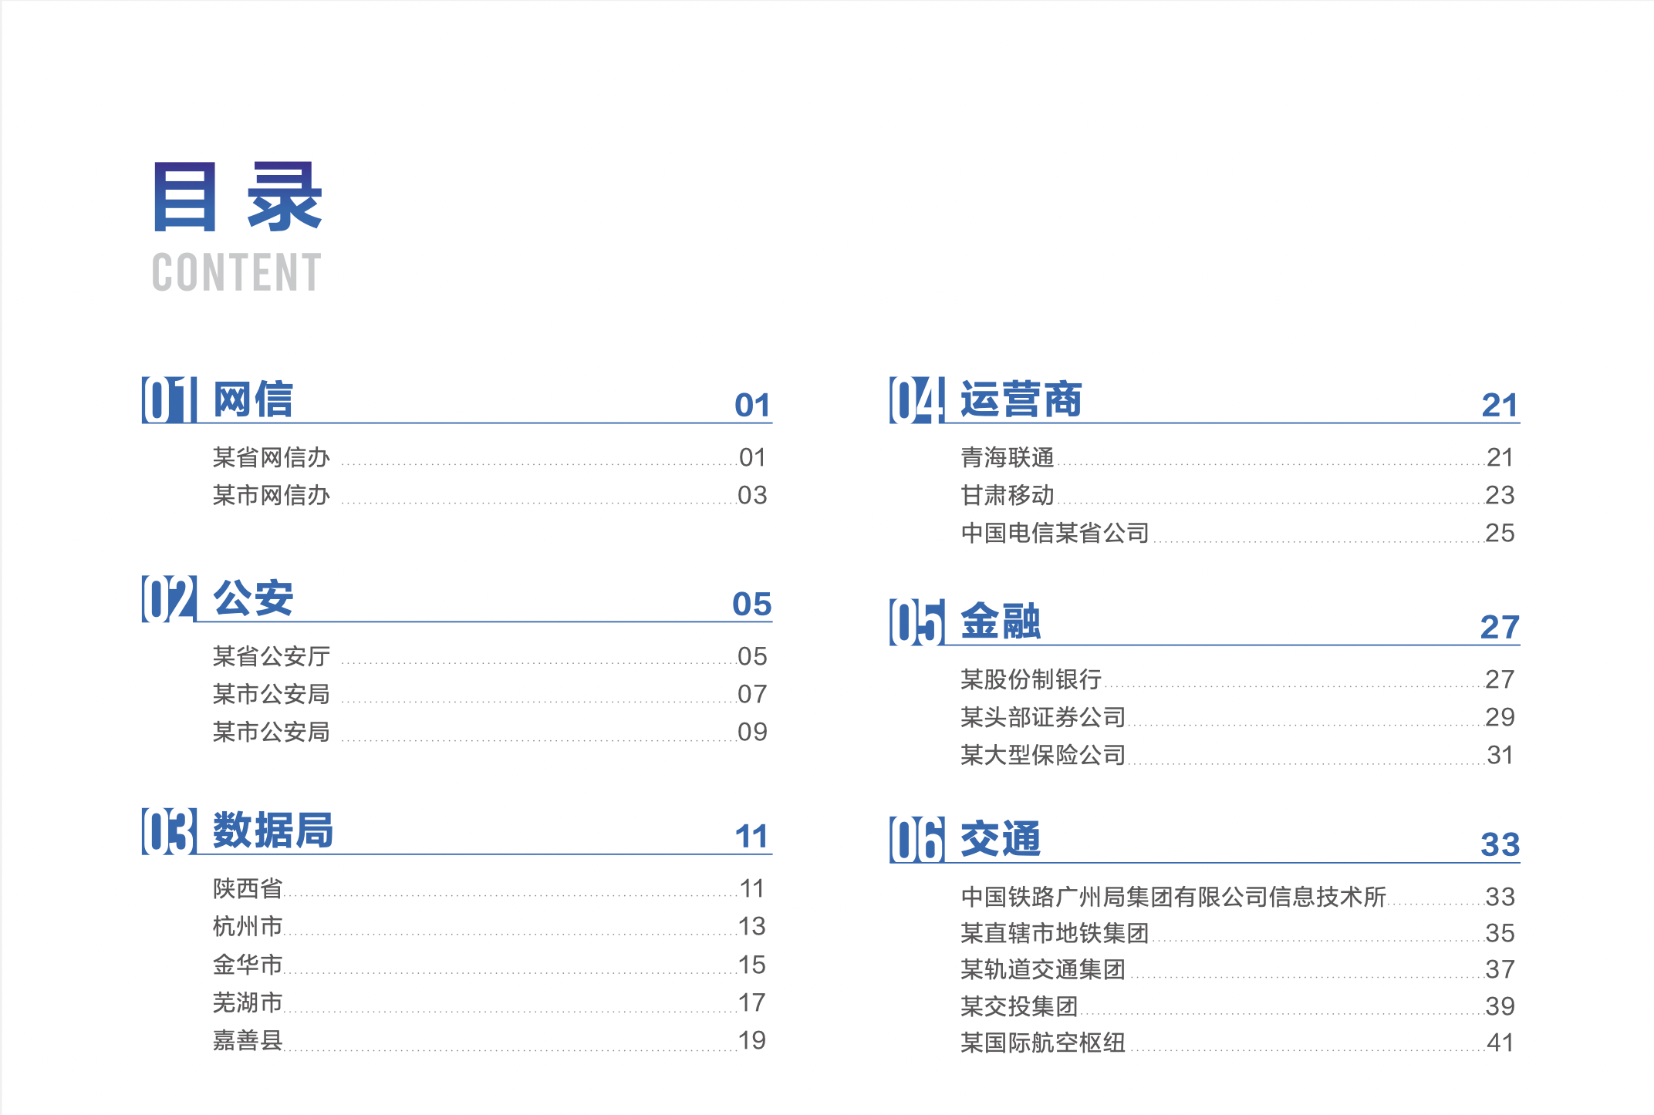Open 芜湖市 case study
Screen dimensions: 1654x1115
(x=247, y=1002)
